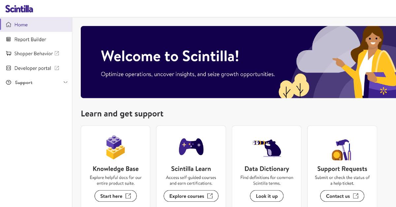Click the Home house icon in sidebar
396x207 pixels.
coord(9,25)
